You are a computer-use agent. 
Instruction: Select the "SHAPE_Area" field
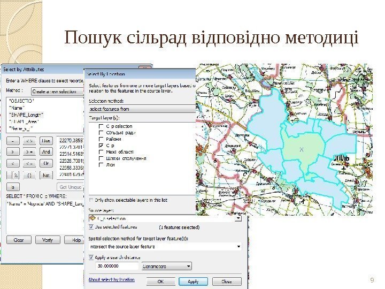24,121
